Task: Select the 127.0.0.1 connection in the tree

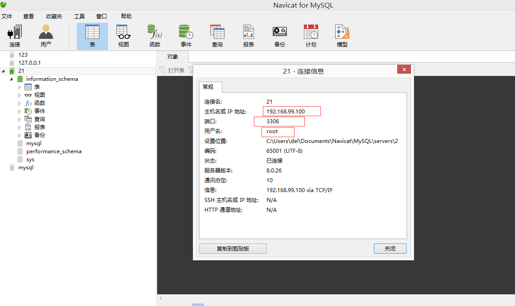Action: pos(29,63)
